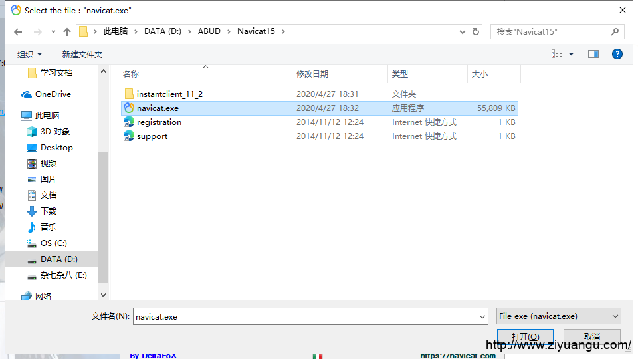This screenshot has width=638, height=359.
Task: Sort by 修改日期 column header
Action: coord(312,74)
